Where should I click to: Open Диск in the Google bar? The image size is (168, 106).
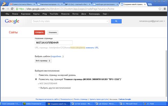click(84, 14)
